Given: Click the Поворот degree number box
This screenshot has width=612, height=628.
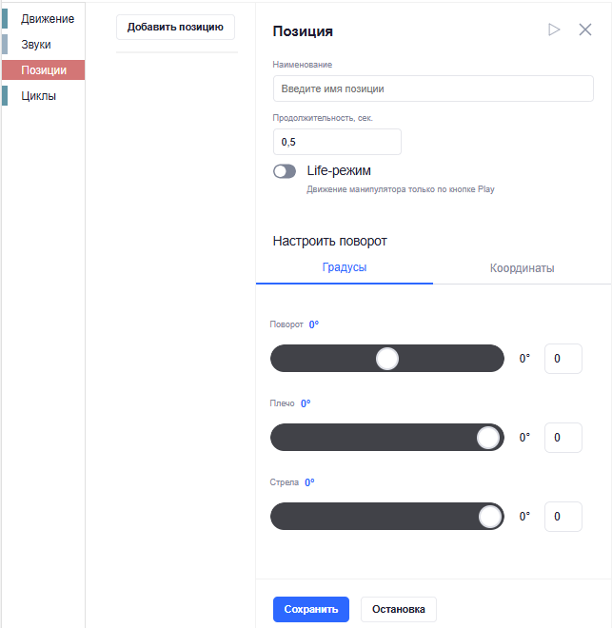Looking at the screenshot, I should [x=563, y=359].
